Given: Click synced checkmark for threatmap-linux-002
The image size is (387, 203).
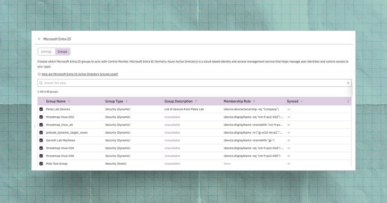Looking at the screenshot, I should pyautogui.click(x=289, y=117).
